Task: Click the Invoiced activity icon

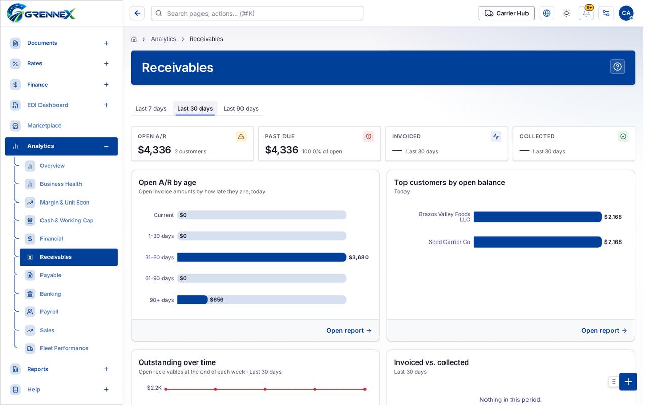Action: point(496,136)
